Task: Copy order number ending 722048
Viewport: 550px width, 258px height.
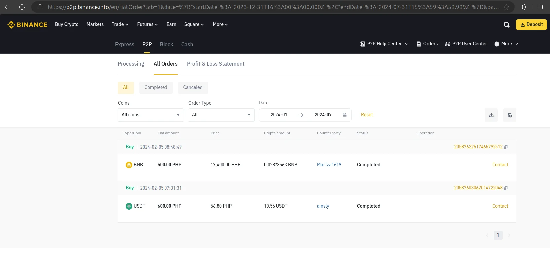Action: click(506, 188)
